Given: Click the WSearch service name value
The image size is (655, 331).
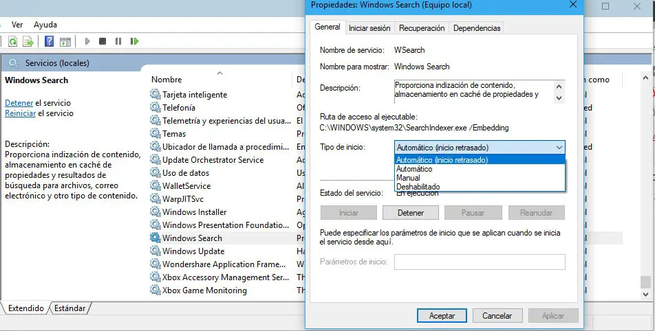Looking at the screenshot, I should pyautogui.click(x=409, y=50).
